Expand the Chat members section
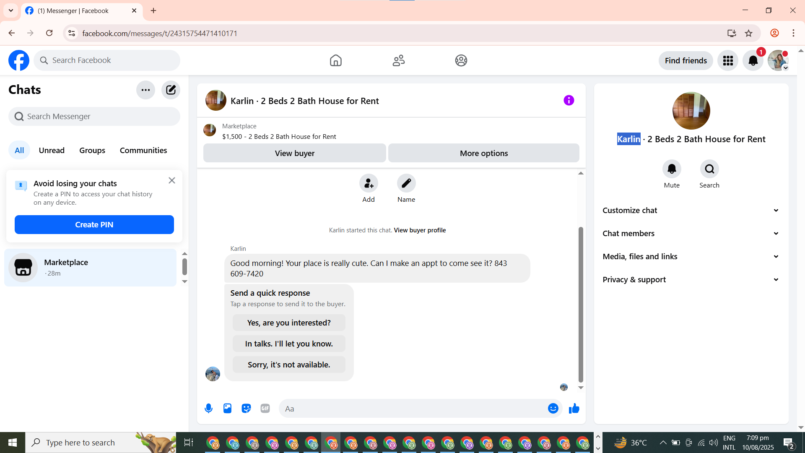805x453 pixels. tap(691, 233)
